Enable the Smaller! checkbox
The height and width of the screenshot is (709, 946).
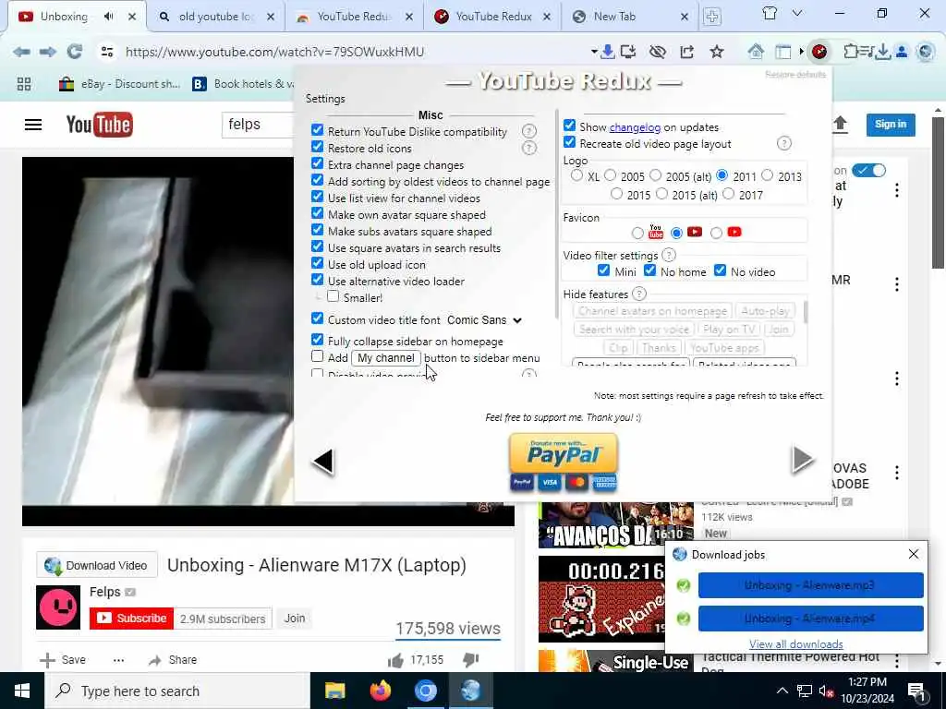(333, 296)
